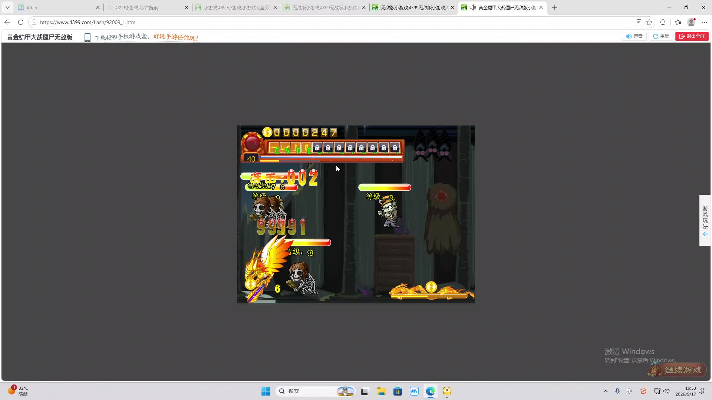Close the active 黄金铠甲大战僵尸 tab

tap(541, 7)
